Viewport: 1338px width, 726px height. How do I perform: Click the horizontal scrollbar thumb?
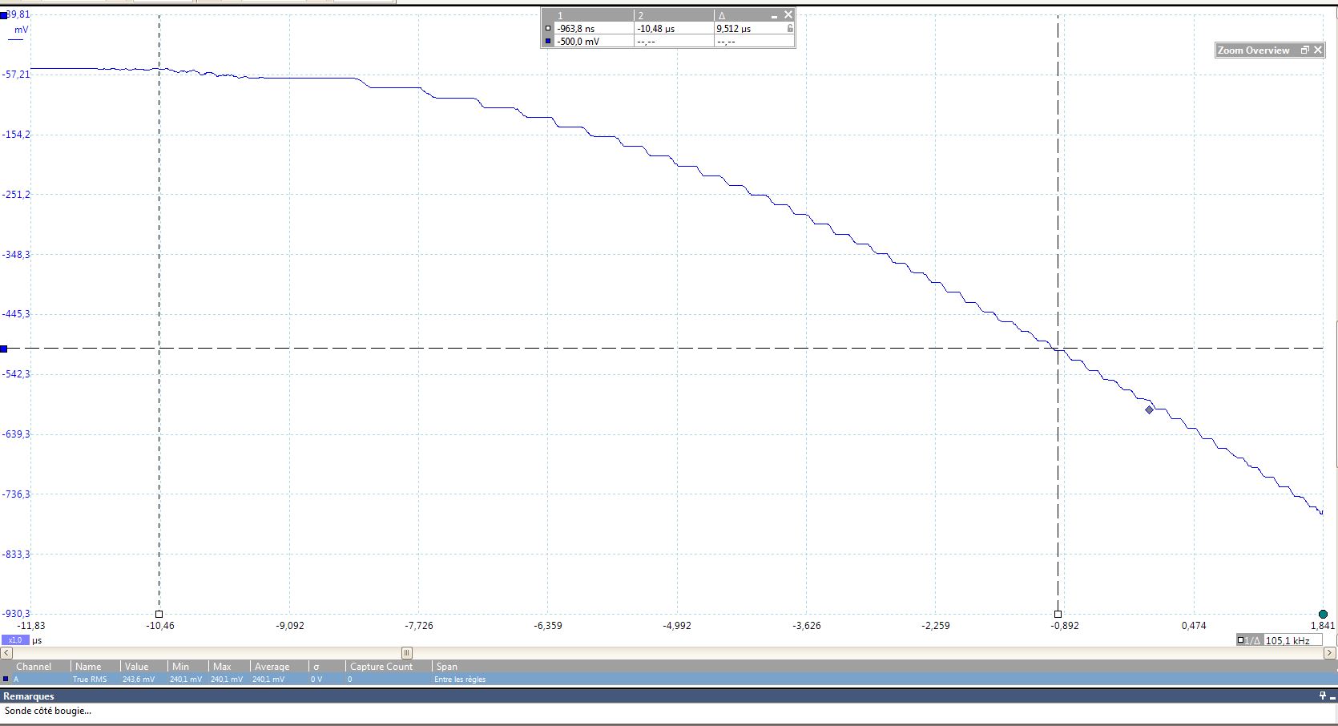(406, 652)
